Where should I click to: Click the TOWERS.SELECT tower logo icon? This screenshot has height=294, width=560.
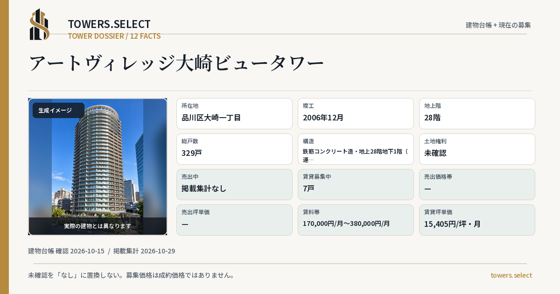(40, 24)
